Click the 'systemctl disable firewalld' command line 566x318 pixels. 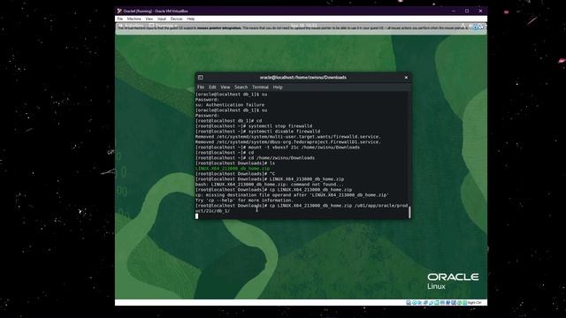257,132
